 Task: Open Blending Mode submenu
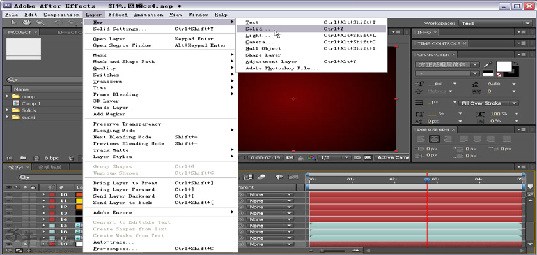pos(160,131)
